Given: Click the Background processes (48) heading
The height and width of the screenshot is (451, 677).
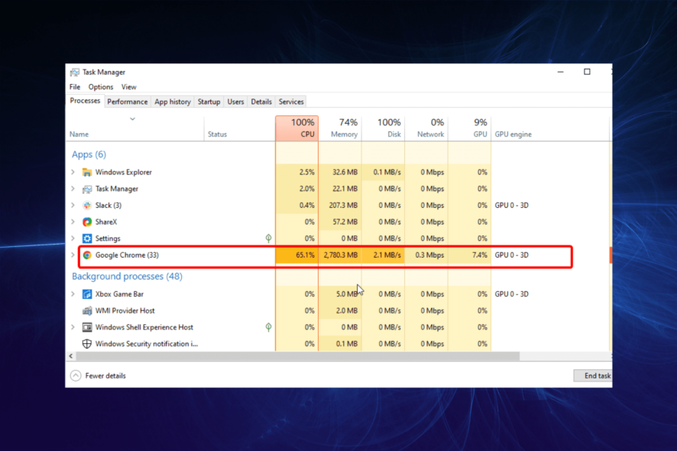Looking at the screenshot, I should (127, 276).
